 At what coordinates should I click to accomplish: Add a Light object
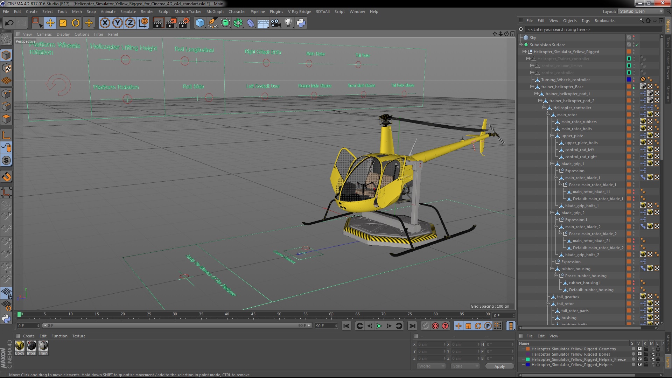pyautogui.click(x=288, y=23)
